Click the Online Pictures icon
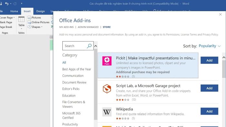Image resolution: width=226 pixels, height=127 pixels. click(x=29, y=22)
